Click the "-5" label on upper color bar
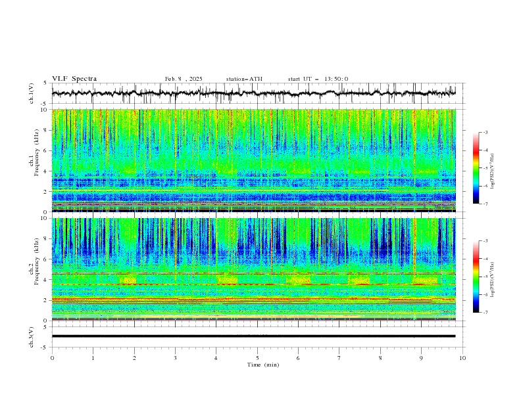 pyautogui.click(x=485, y=168)
